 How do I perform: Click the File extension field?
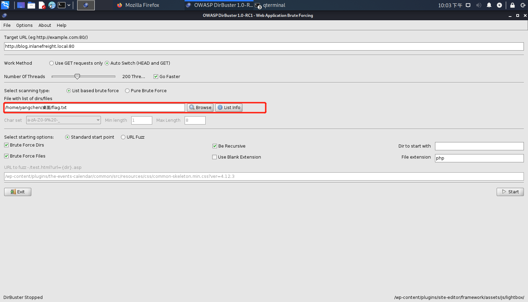click(479, 158)
